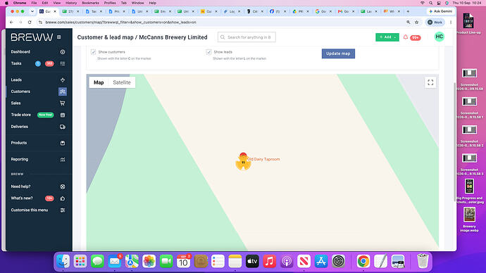Click the Need help lifebuoy icon

click(x=63, y=186)
